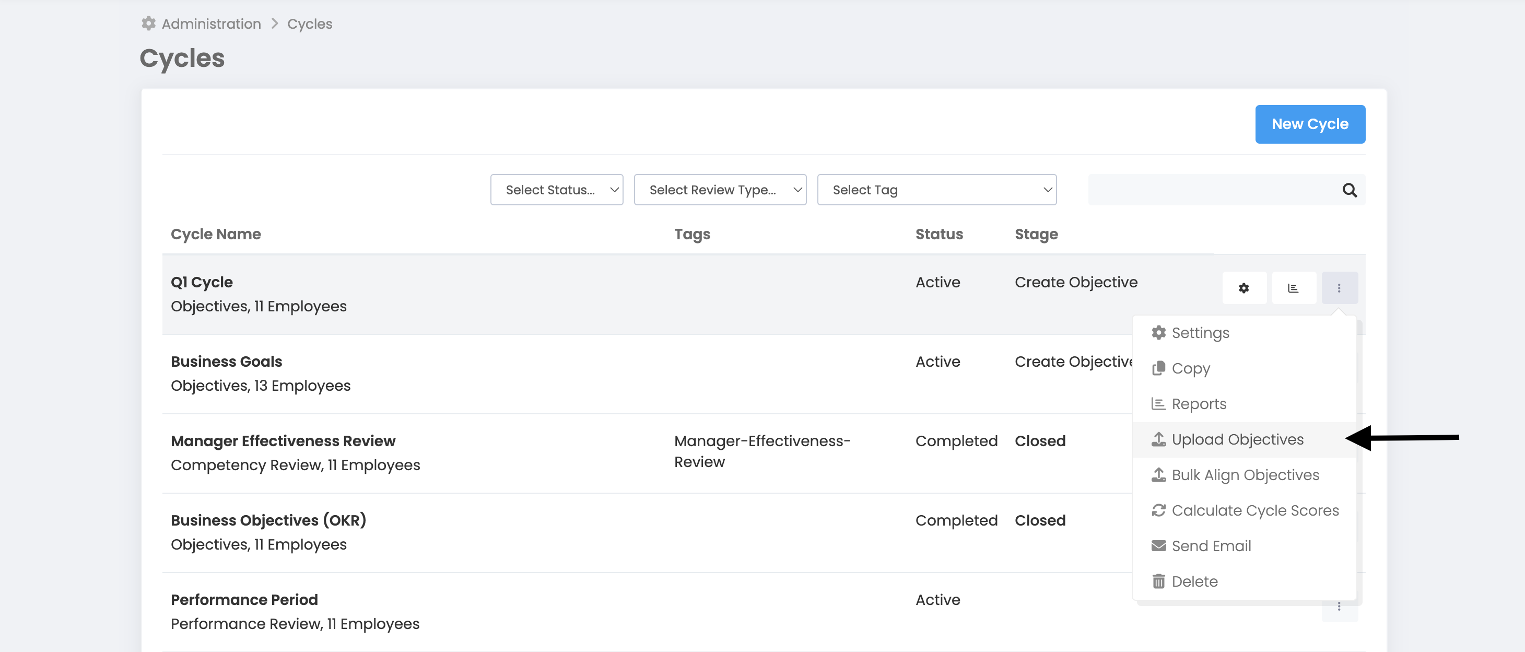Open reports chart icon for Q1 Cycle
1525x652 pixels.
tap(1293, 288)
